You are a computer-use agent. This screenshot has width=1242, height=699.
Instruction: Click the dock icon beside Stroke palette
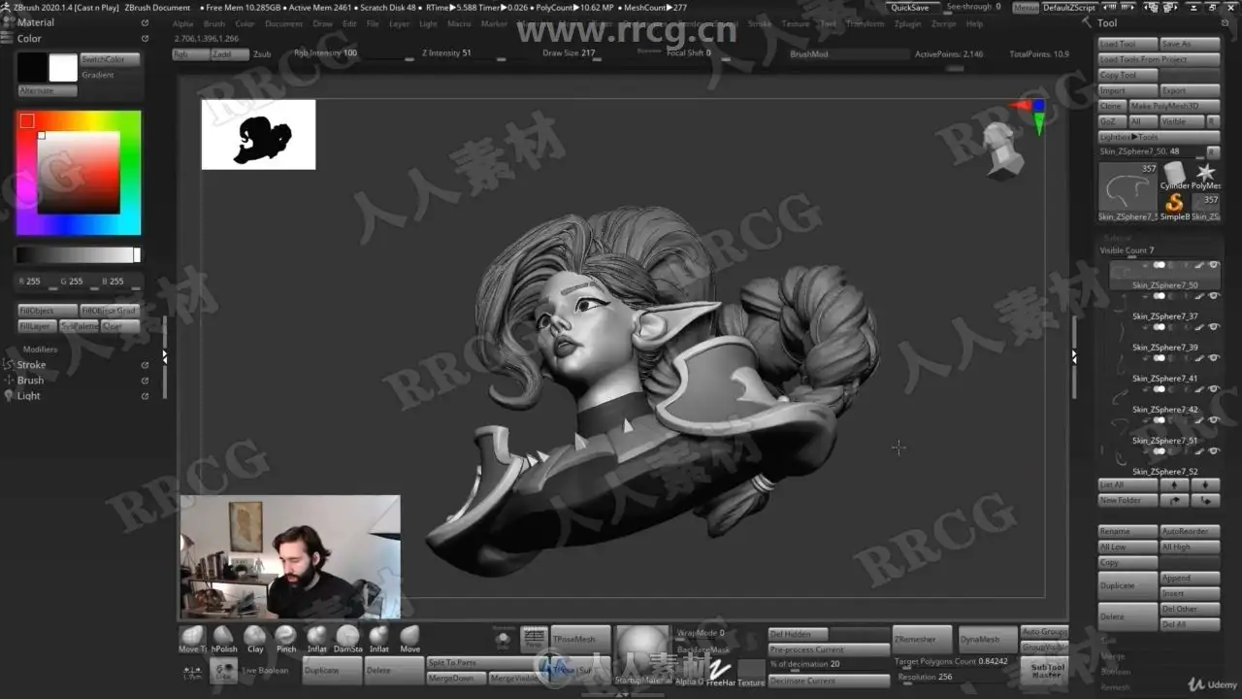click(x=145, y=365)
